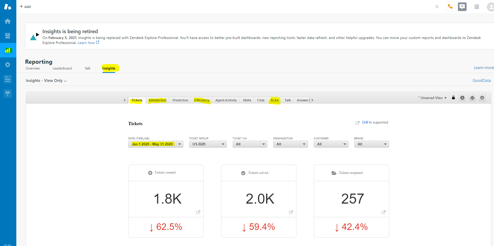
Task: Open the Unsaved View dropdown
Action: coord(432,98)
